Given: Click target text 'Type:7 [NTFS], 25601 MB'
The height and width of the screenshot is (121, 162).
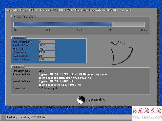Looking at the screenshot, I should [56, 81].
